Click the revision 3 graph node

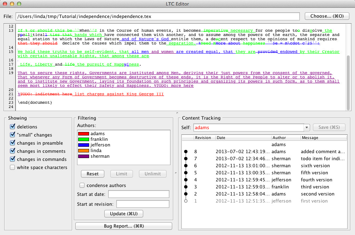(x=186, y=187)
